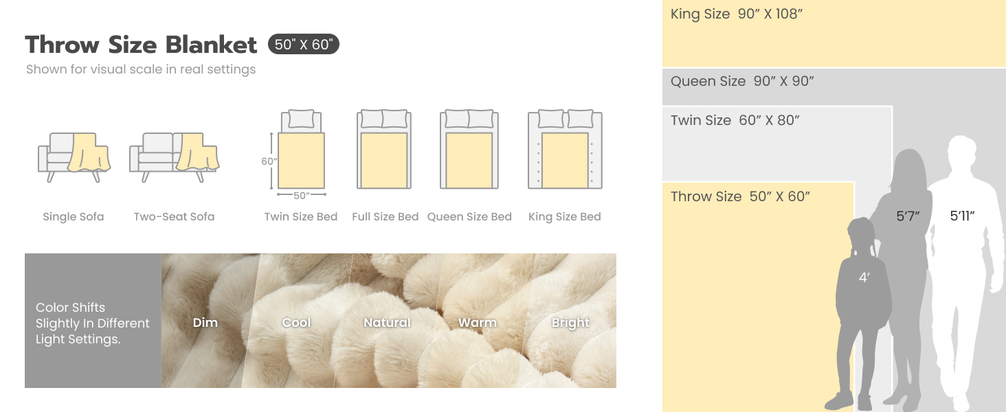1006x412 pixels.
Task: Click the King Size Bed illustration
Action: [565, 150]
